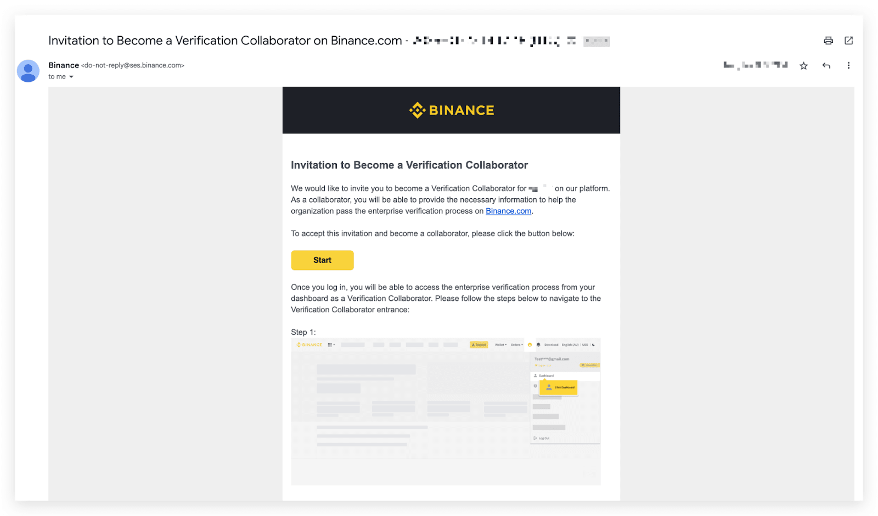This screenshot has height=516, width=878.
Task: Click the Deposit button in the Step 1 image
Action: tap(479, 345)
